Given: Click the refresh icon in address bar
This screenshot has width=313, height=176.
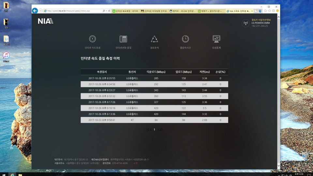Looking at the screenshot, I should pyautogui.click(x=109, y=11).
